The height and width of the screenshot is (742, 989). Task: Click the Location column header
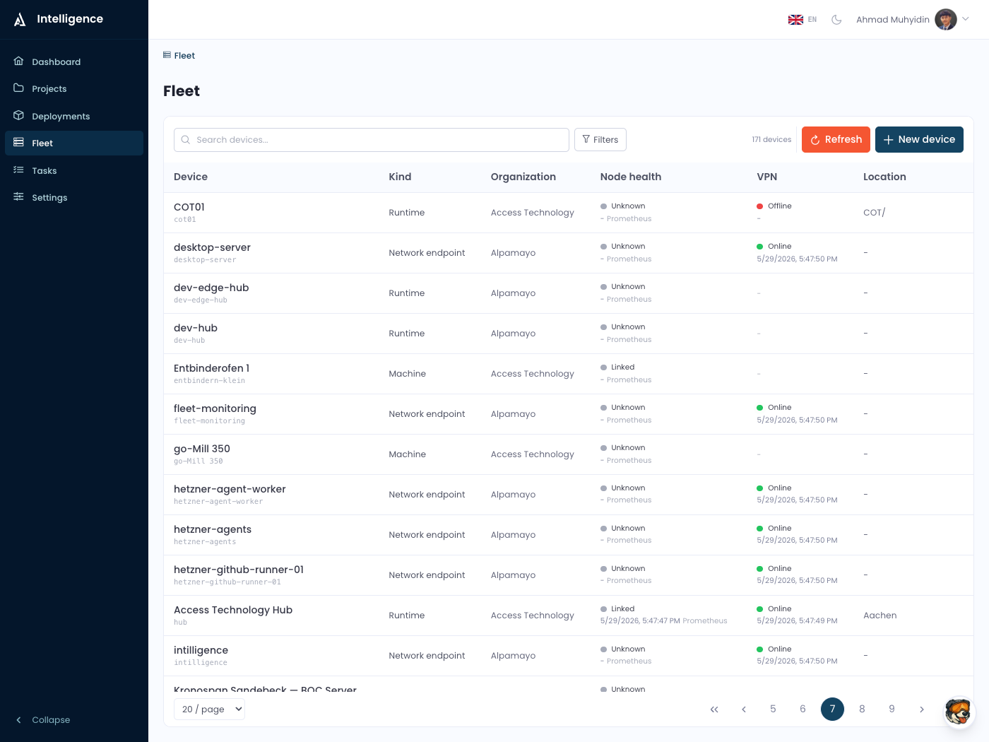(884, 177)
